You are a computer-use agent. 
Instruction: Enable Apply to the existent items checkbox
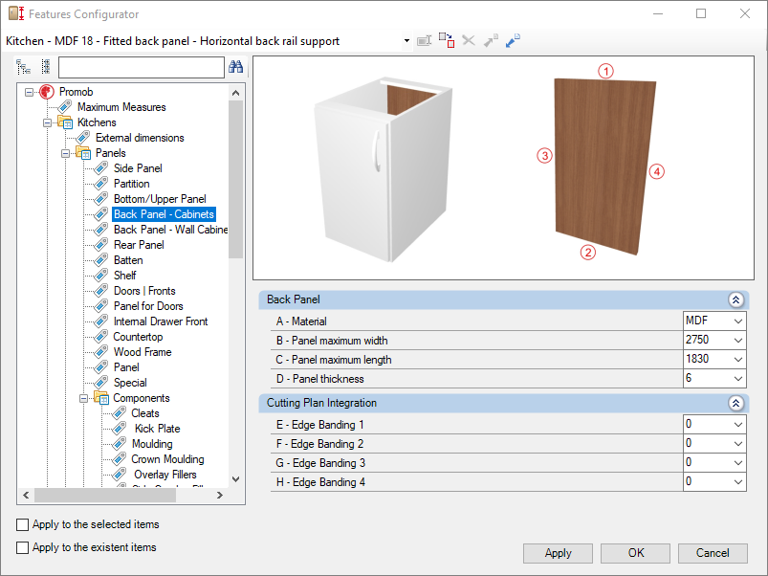point(23,547)
